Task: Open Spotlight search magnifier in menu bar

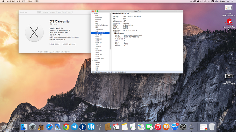Action: point(228,1)
